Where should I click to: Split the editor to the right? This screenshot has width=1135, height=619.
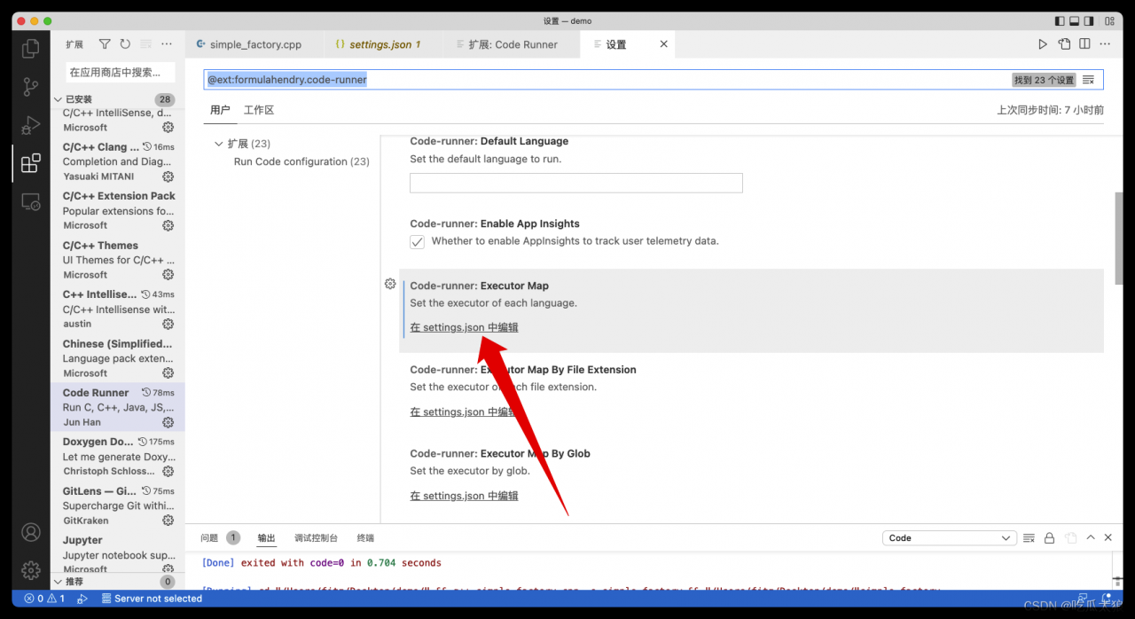pyautogui.click(x=1085, y=44)
